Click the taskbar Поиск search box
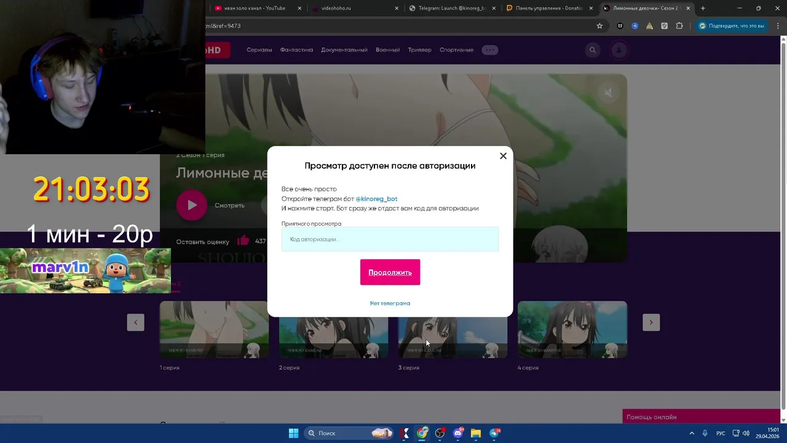 click(349, 433)
